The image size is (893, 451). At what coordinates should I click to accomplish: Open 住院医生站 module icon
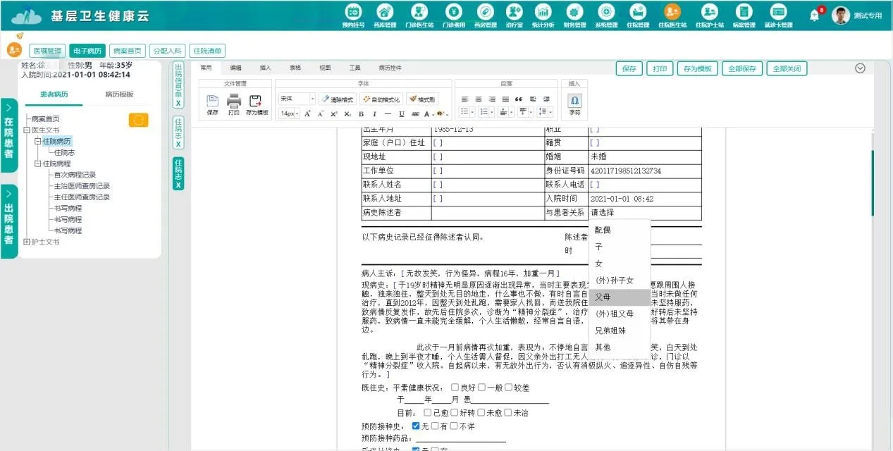(x=672, y=15)
